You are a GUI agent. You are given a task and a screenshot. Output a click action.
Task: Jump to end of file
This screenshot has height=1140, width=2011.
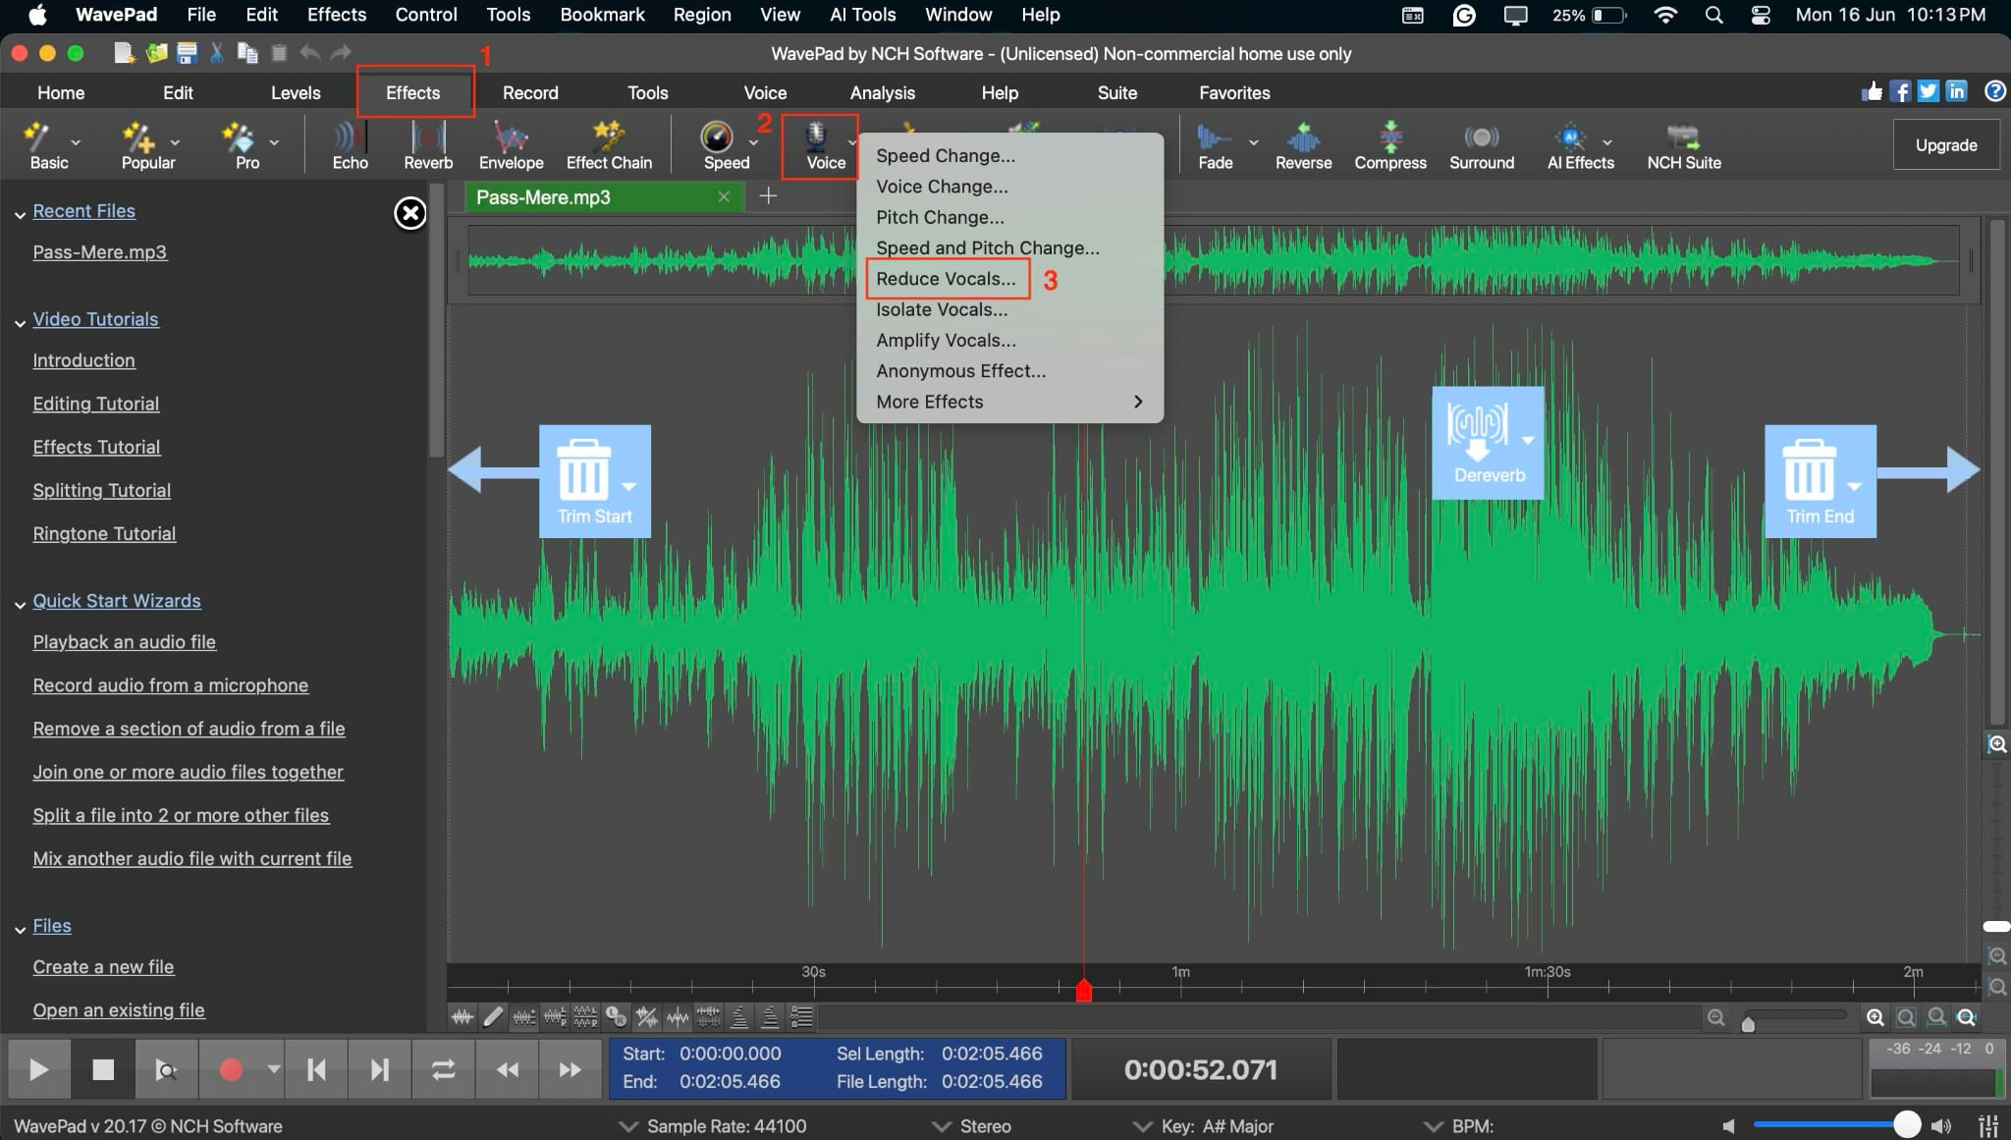click(x=379, y=1069)
